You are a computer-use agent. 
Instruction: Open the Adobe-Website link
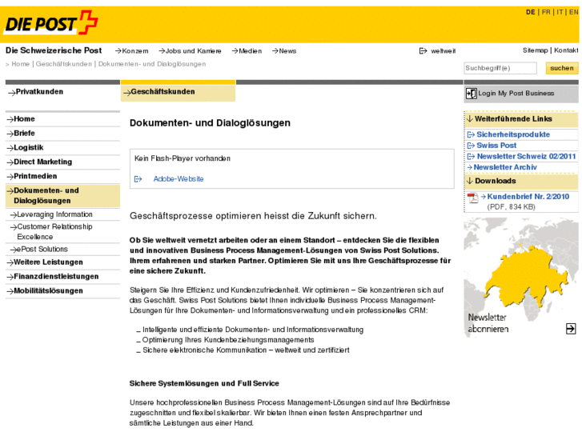tap(179, 179)
